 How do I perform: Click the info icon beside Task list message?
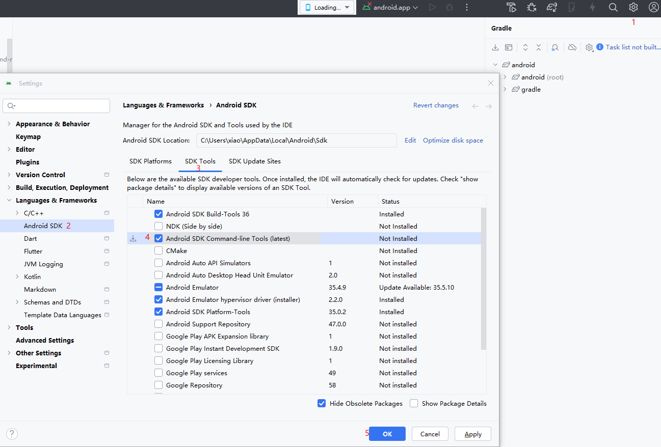click(600, 47)
